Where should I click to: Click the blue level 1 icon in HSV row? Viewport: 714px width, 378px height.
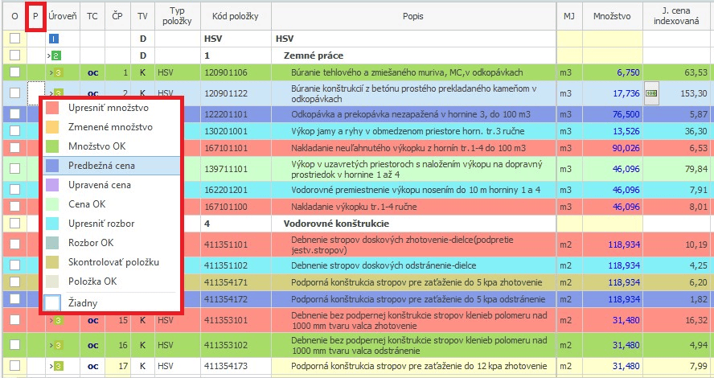(53, 39)
